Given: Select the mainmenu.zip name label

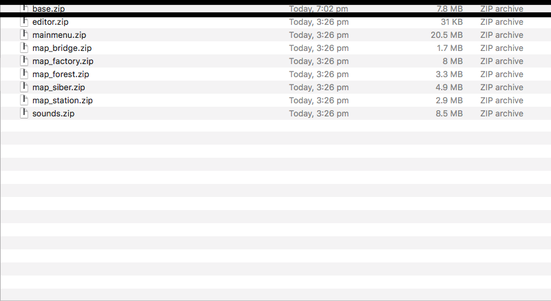Looking at the screenshot, I should [59, 35].
